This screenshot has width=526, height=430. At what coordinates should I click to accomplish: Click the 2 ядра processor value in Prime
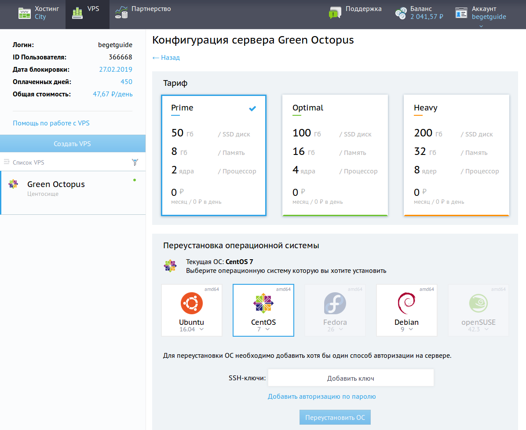point(183,170)
